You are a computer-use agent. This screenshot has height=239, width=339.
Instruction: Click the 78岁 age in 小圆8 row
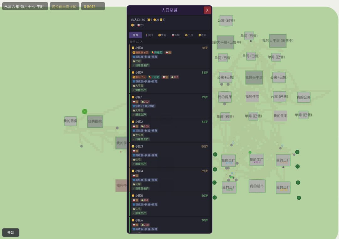[205, 48]
